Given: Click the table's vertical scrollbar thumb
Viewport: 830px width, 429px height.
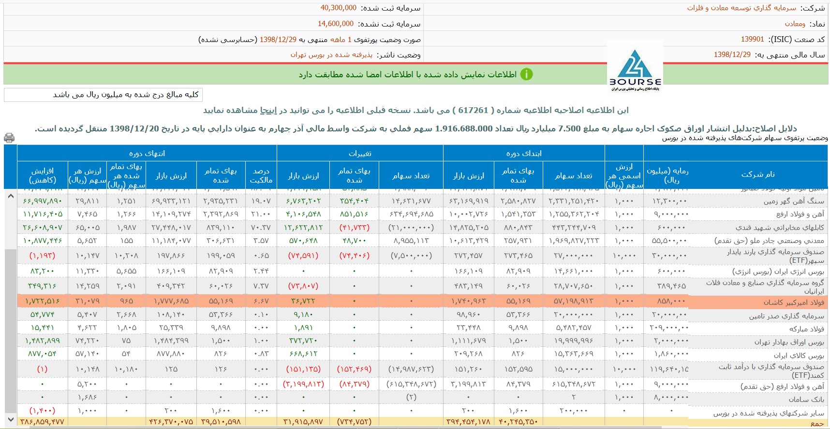Looking at the screenshot, I should (x=10, y=331).
